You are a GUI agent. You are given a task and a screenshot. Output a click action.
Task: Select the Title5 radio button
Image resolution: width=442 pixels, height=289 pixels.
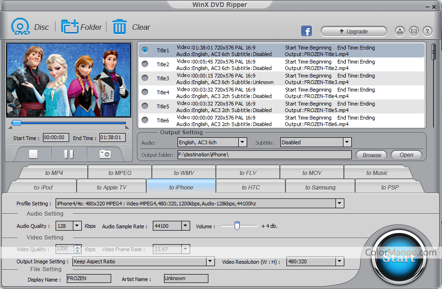145,106
